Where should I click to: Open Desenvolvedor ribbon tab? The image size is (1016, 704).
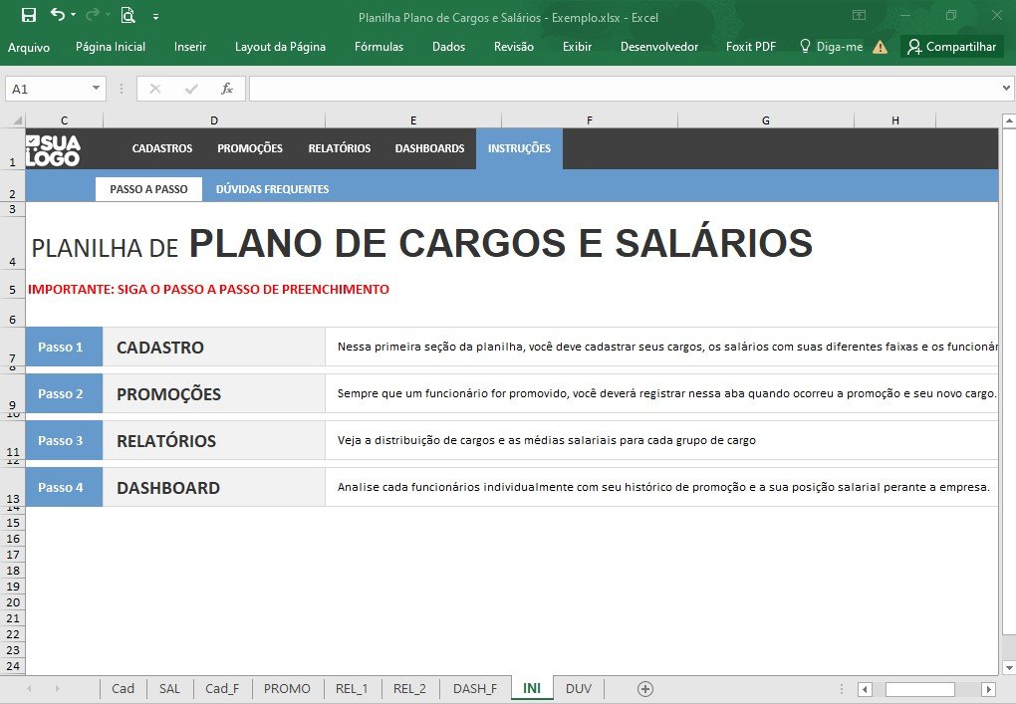(x=659, y=47)
